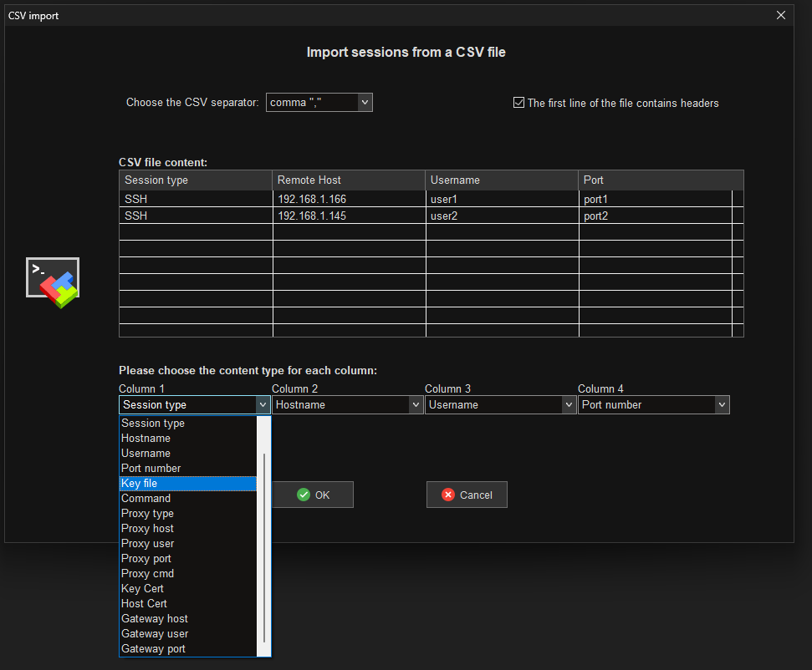This screenshot has width=812, height=670.
Task: Open the Column 3 Username dropdown
Action: pyautogui.click(x=569, y=404)
